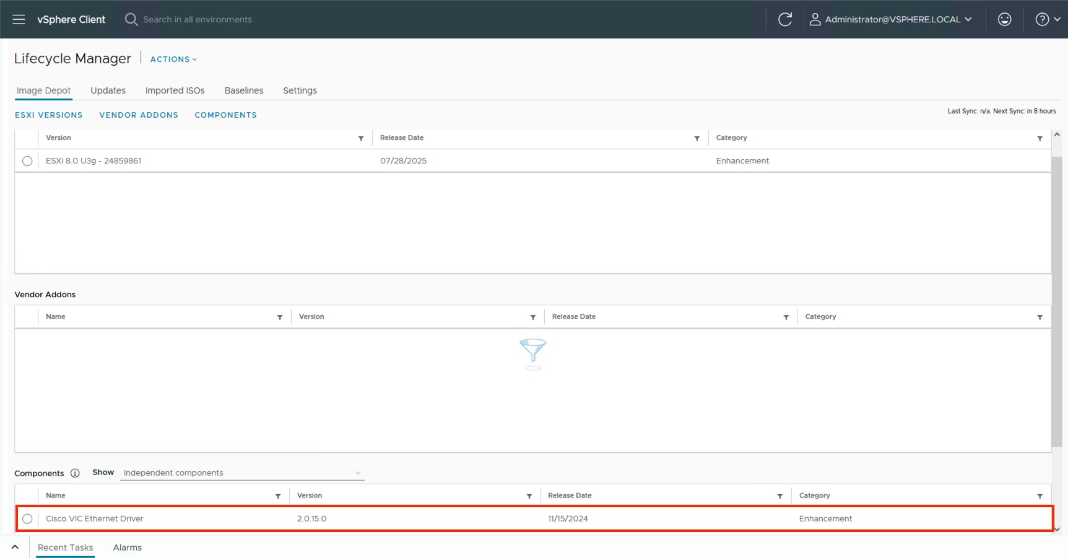Open the hamburger navigation menu
1068x558 pixels.
tap(19, 19)
